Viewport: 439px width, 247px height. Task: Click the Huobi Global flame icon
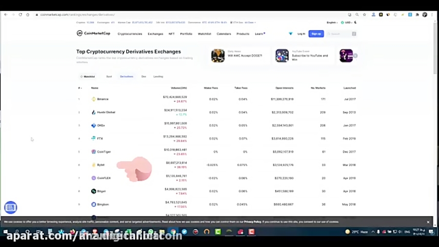pos(94,112)
